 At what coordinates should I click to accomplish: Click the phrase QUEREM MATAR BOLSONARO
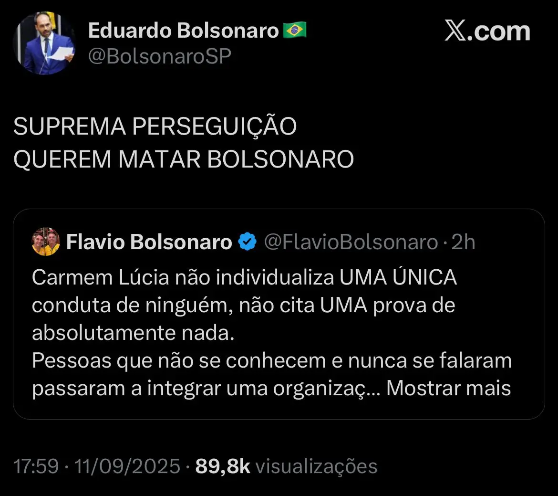pyautogui.click(x=183, y=159)
